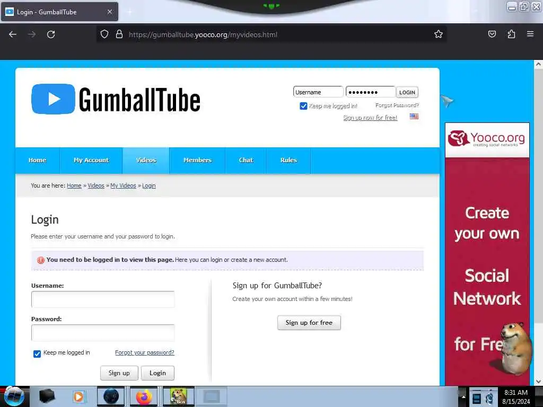Go back using the browser back arrow
Viewport: 543px width, 407px height.
coord(13,34)
